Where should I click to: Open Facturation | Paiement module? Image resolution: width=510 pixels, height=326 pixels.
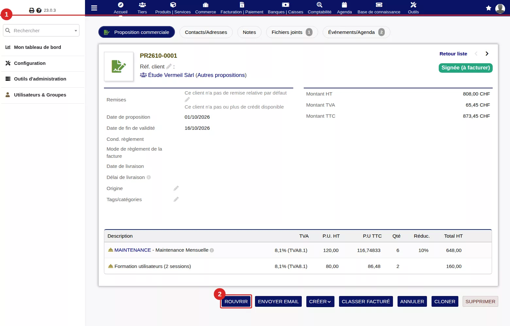tap(242, 8)
